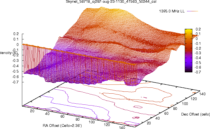Click the 100 tick on the Dec Offset axis
The height and width of the screenshot is (129, 210).
(185, 104)
